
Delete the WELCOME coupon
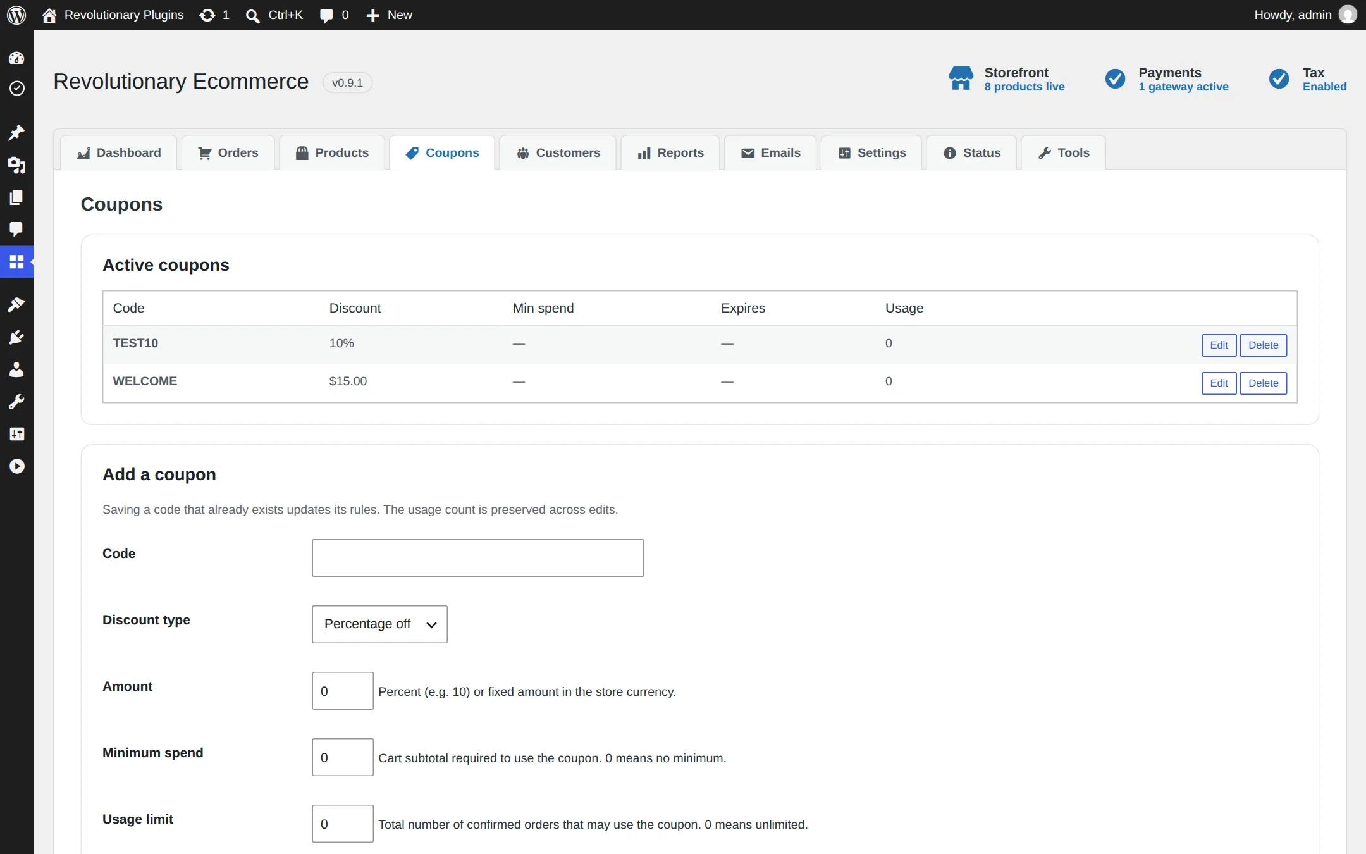point(1263,383)
